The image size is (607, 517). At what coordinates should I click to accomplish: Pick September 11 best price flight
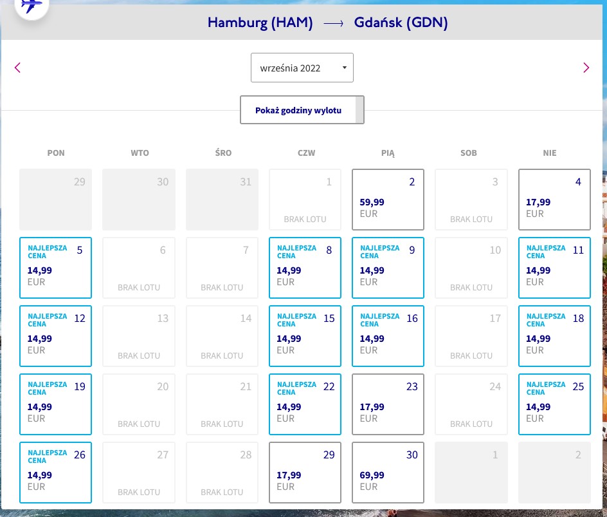(x=554, y=268)
